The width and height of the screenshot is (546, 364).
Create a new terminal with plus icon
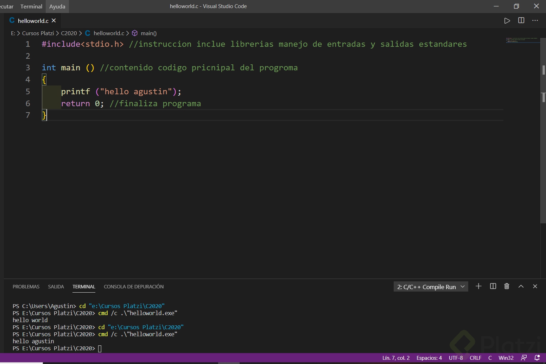coord(478,286)
